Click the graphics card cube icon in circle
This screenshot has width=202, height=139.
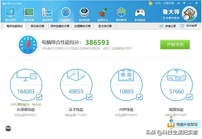click(76, 75)
